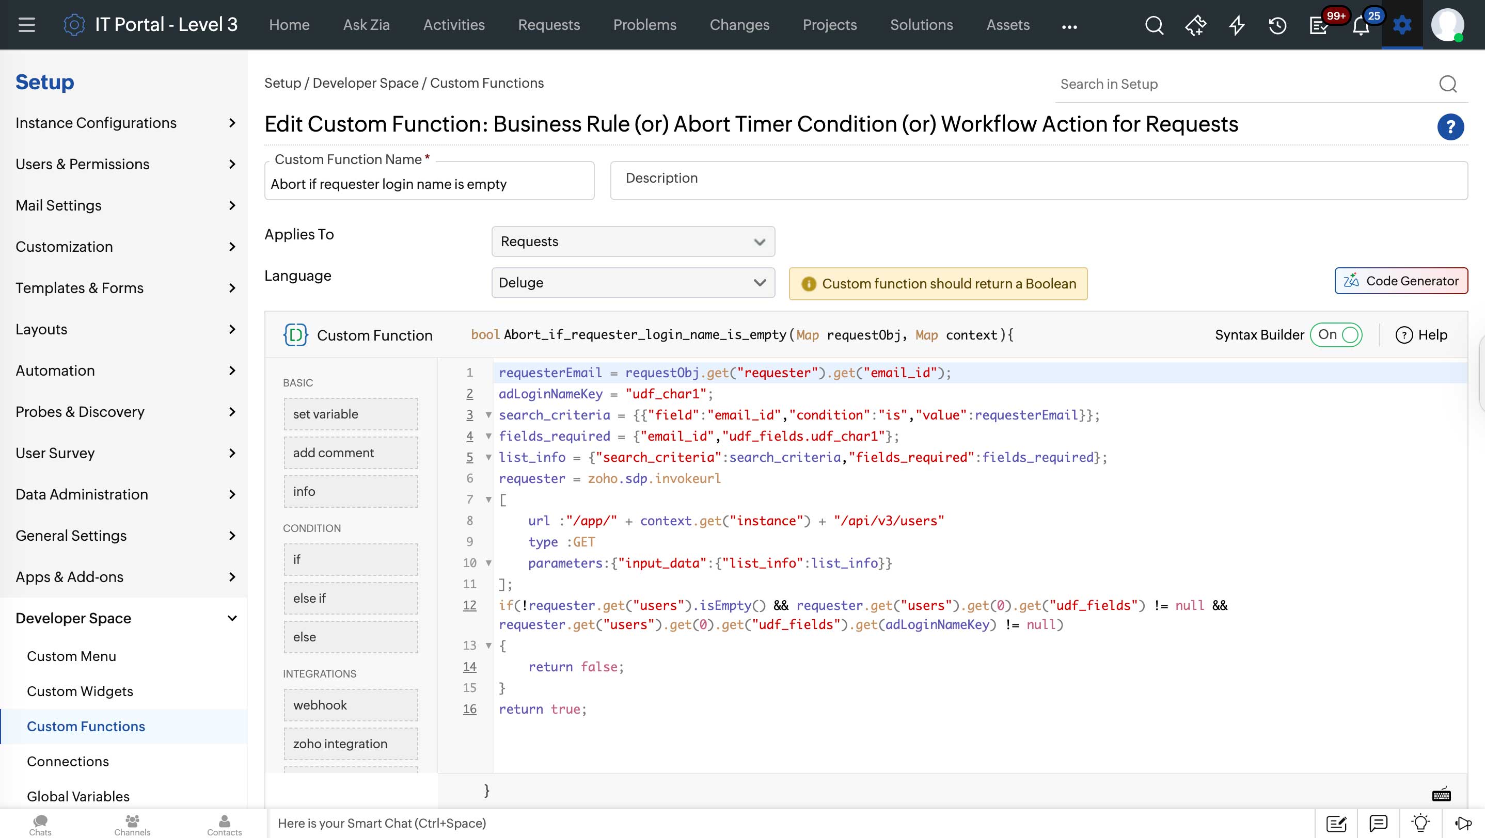
Task: Expand Templates & Forms section
Action: tap(124, 288)
